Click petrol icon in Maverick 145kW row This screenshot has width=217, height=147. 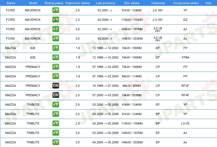(x=55, y=29)
